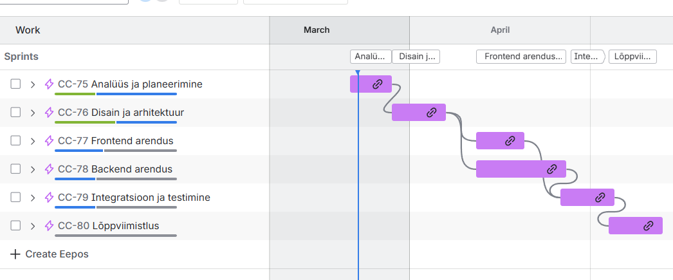Expand the CC-78 Backend arendus row
This screenshot has width=673, height=280.
(33, 169)
